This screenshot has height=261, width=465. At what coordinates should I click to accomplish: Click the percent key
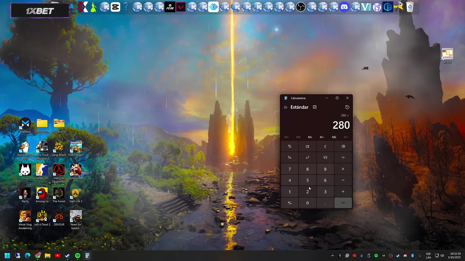pyautogui.click(x=290, y=146)
